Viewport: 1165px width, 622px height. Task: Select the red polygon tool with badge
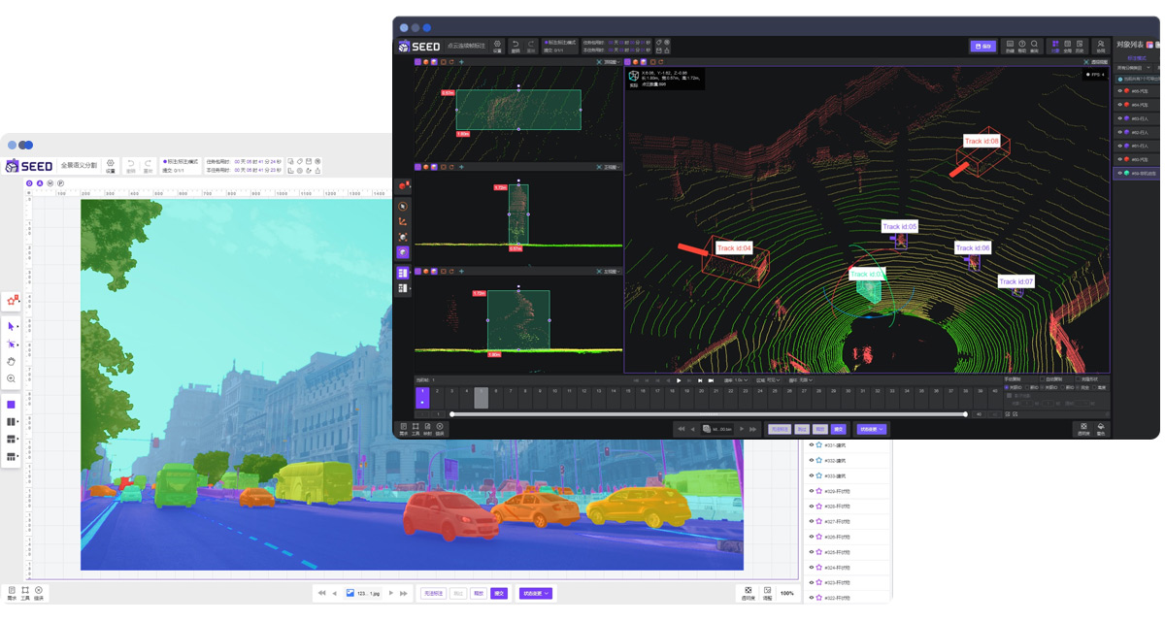click(x=12, y=301)
